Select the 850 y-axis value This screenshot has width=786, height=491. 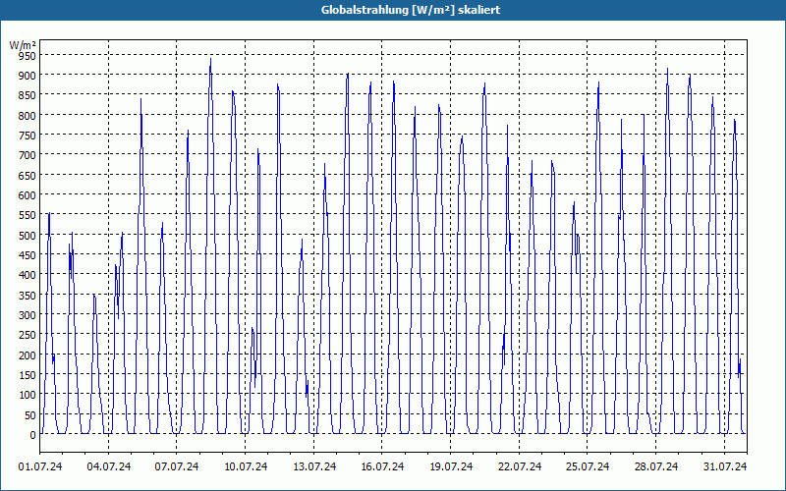tap(28, 95)
